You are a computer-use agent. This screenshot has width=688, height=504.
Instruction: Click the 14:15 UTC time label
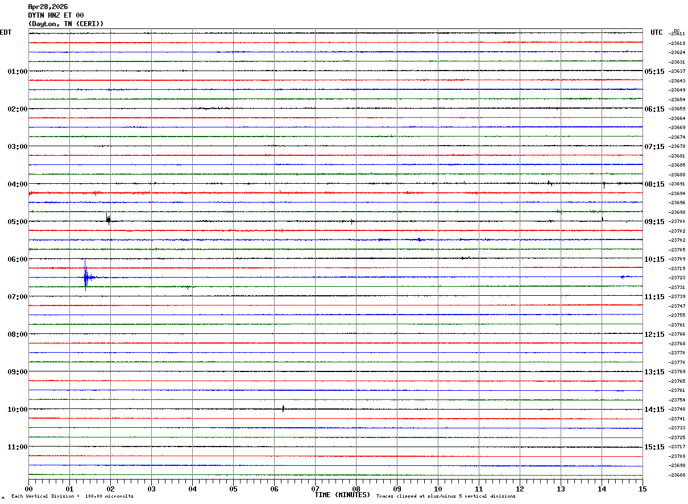point(654,410)
